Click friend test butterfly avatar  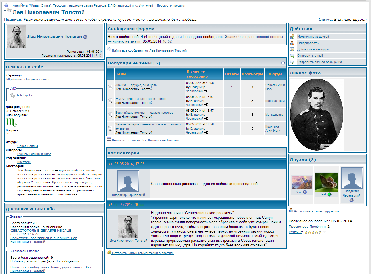326,182
